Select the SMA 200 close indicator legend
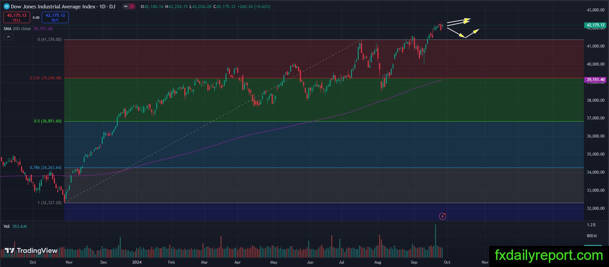This screenshot has width=609, height=267. (x=17, y=29)
